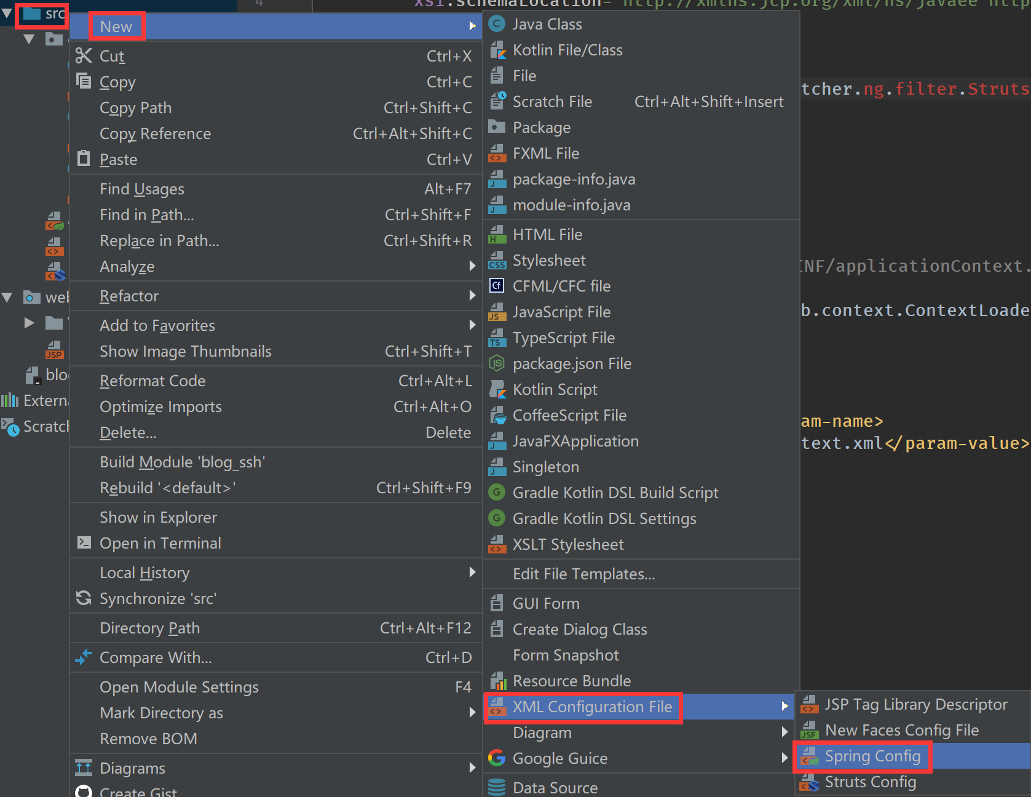Choose Reformat Code menu item
The image size is (1031, 797).
point(275,381)
